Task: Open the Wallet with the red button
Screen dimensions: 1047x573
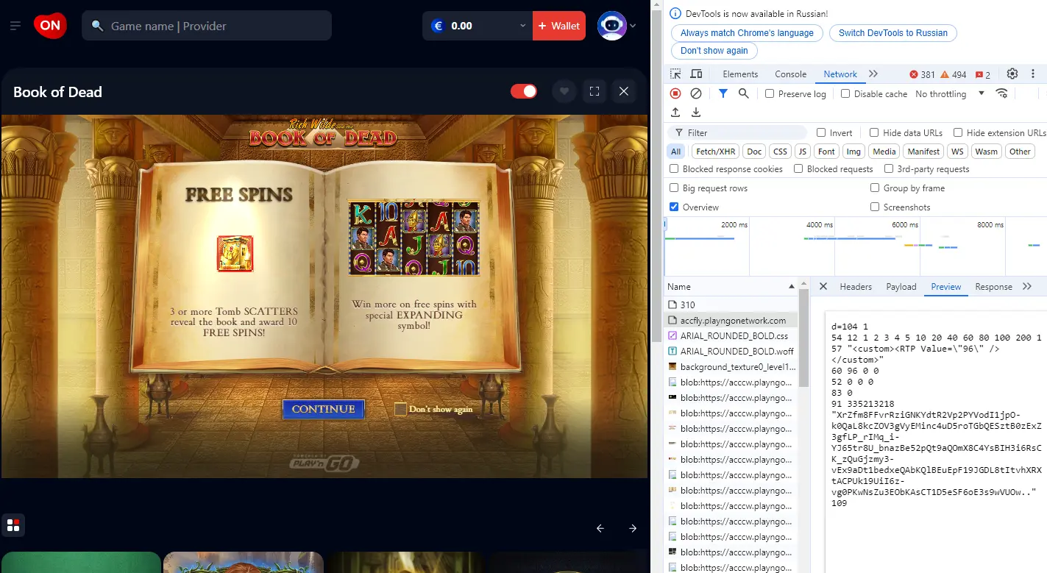Action: tap(559, 26)
